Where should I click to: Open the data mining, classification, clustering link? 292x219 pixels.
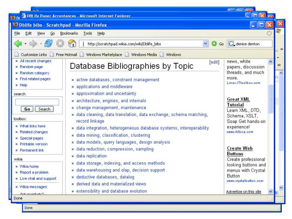(x=113, y=135)
